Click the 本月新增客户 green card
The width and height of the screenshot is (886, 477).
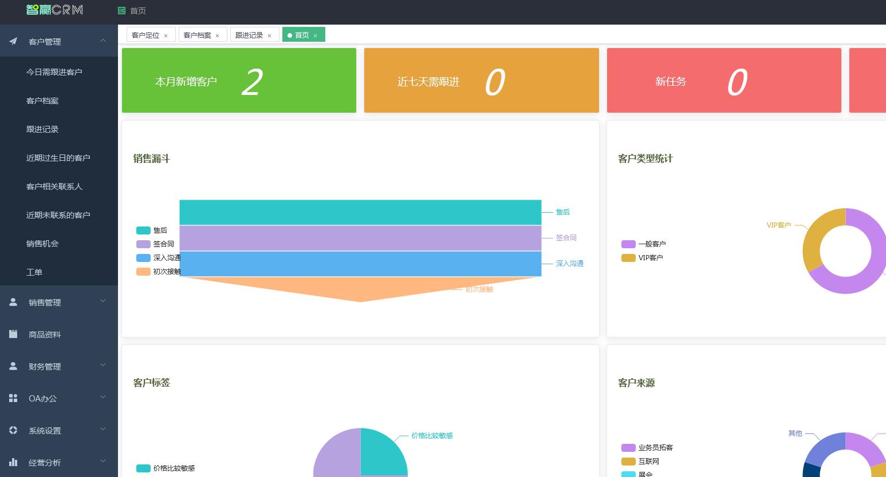[239, 80]
